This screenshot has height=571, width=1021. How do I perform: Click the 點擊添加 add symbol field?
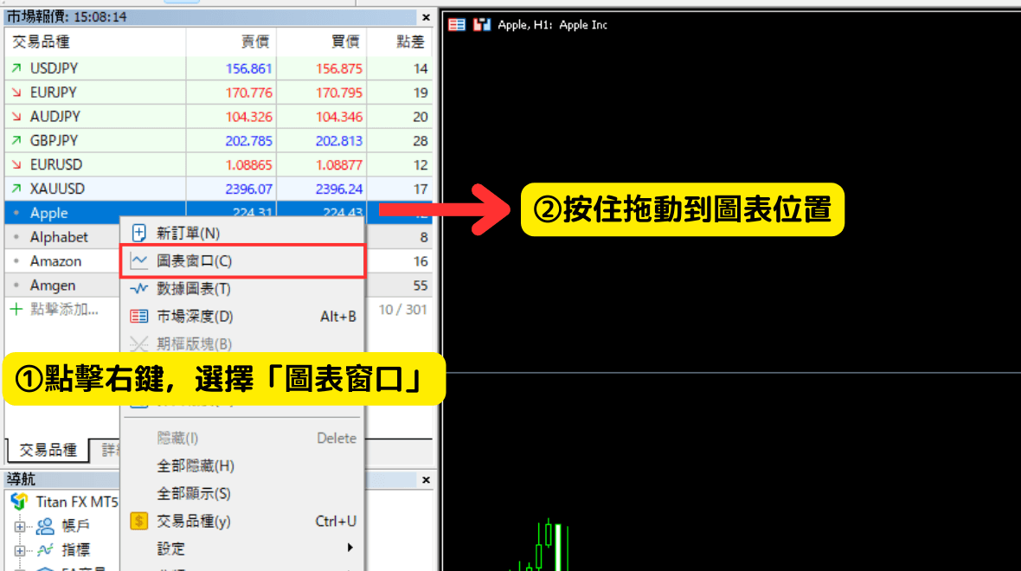[x=65, y=309]
